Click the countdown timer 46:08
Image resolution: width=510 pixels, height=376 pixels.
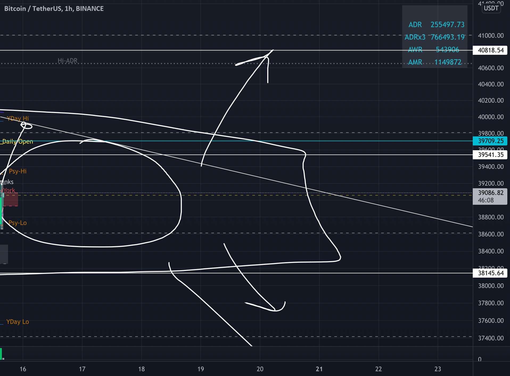486,200
